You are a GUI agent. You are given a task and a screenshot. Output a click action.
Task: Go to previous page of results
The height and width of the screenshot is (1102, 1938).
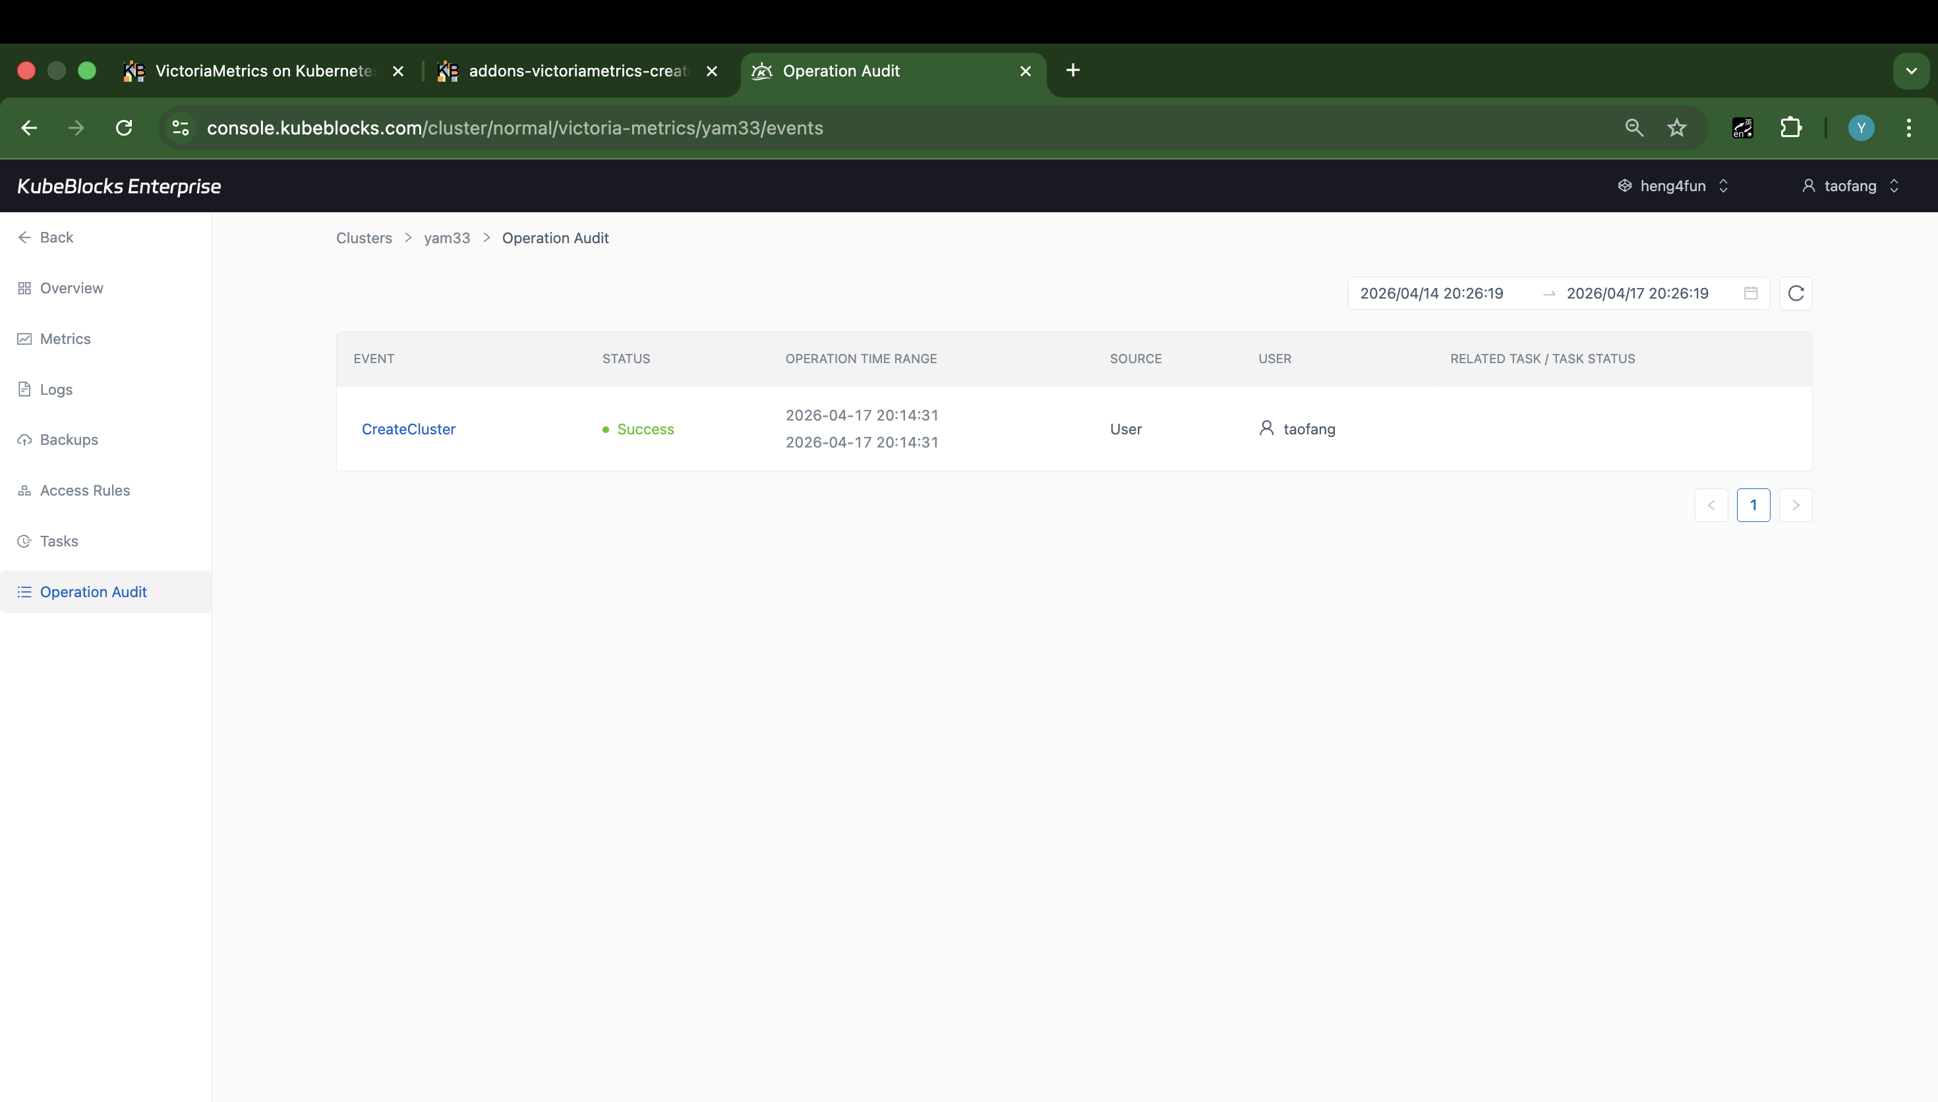1711,505
